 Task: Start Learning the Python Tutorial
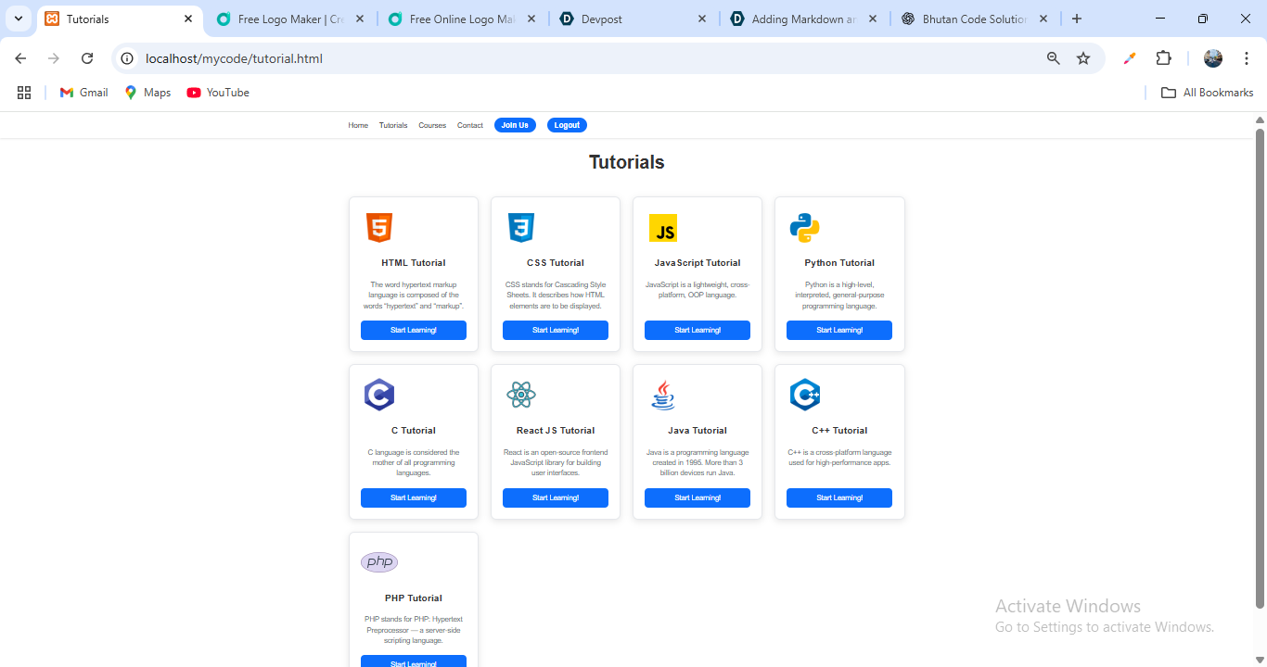click(839, 331)
